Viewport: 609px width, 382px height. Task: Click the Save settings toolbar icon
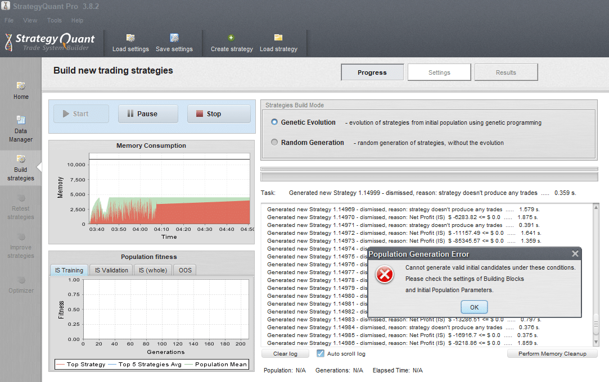point(174,38)
